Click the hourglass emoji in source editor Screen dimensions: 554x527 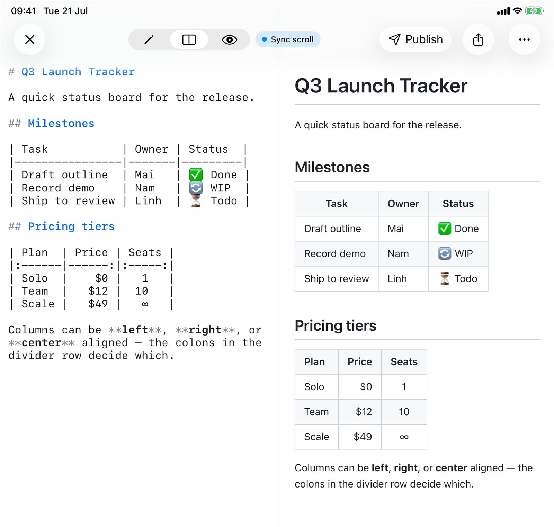(196, 201)
